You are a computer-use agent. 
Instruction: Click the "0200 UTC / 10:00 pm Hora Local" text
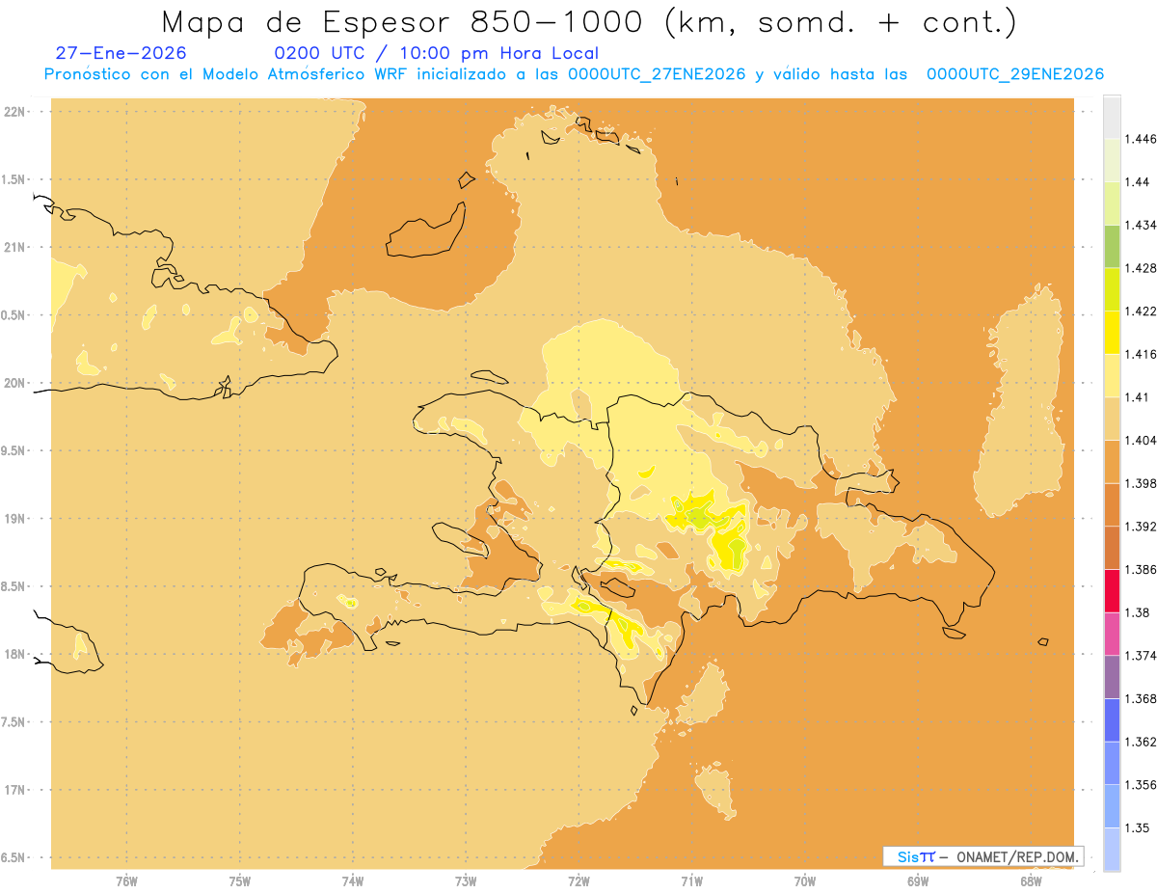(x=437, y=53)
